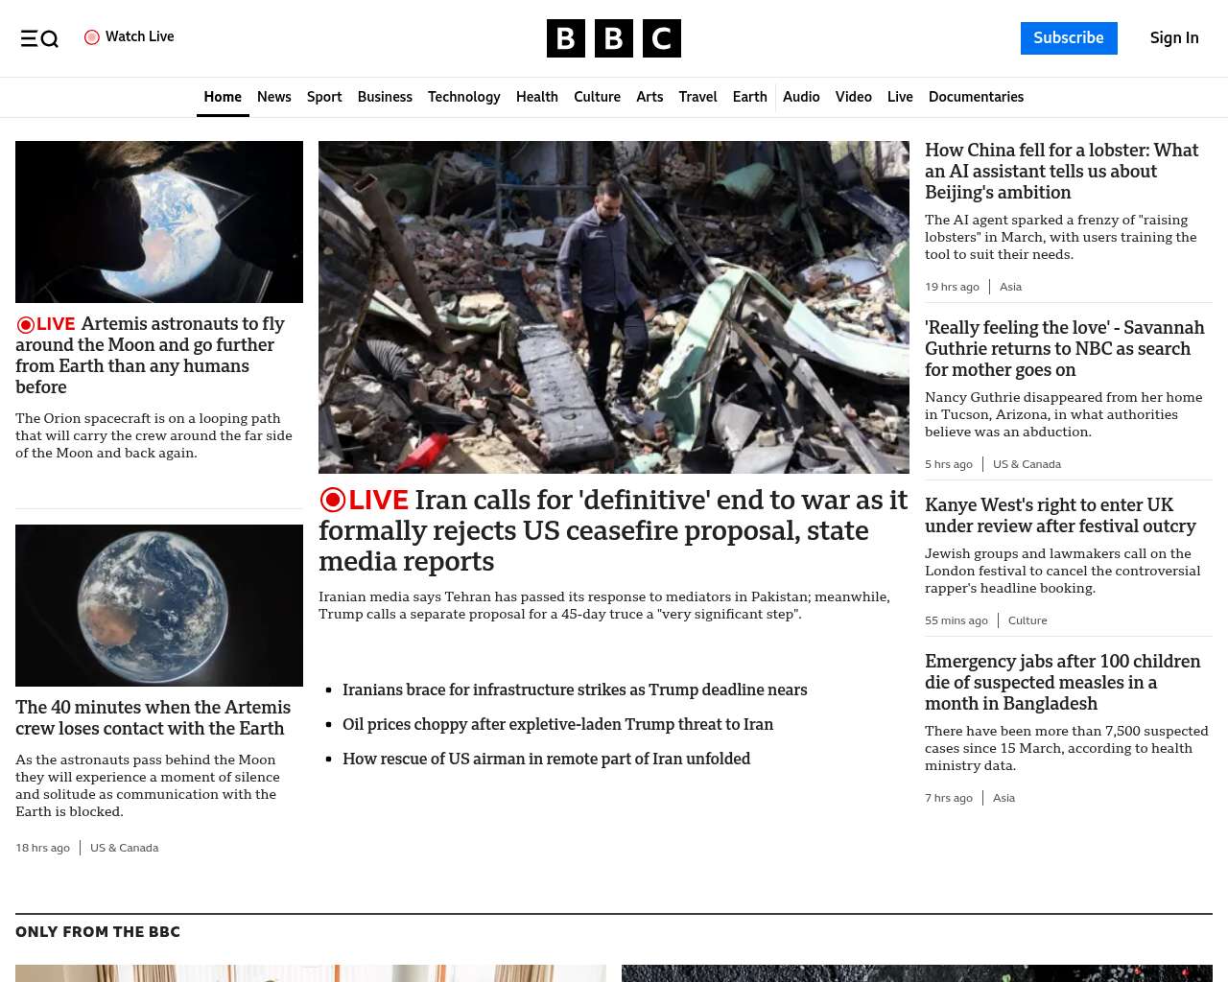Click the BBC logo
This screenshot has height=982, width=1228.
pos(614,38)
